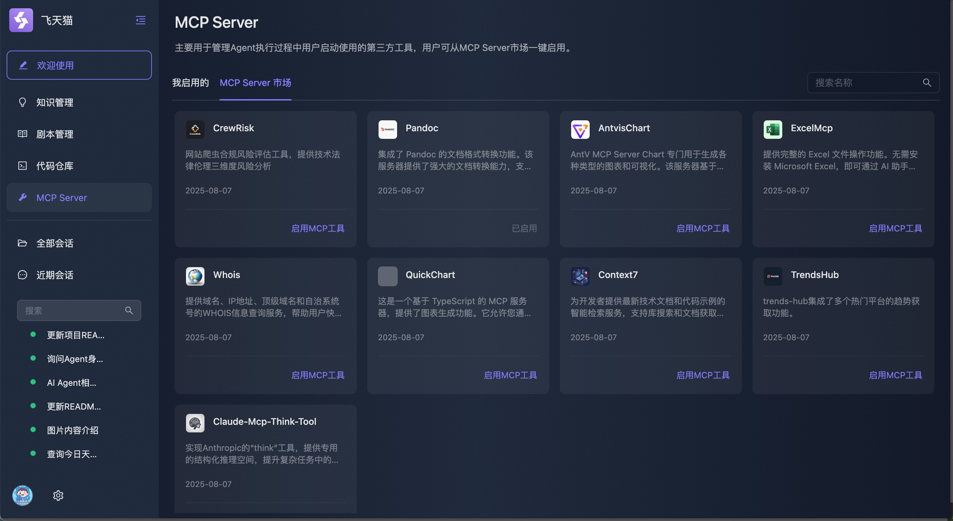Image resolution: width=953 pixels, height=521 pixels.
Task: Click the AntvisChart logo icon
Action: click(x=580, y=129)
